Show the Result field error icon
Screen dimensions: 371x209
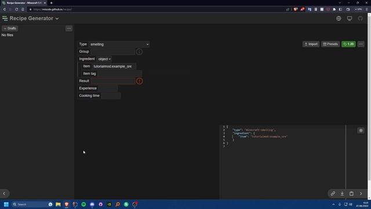[139, 81]
